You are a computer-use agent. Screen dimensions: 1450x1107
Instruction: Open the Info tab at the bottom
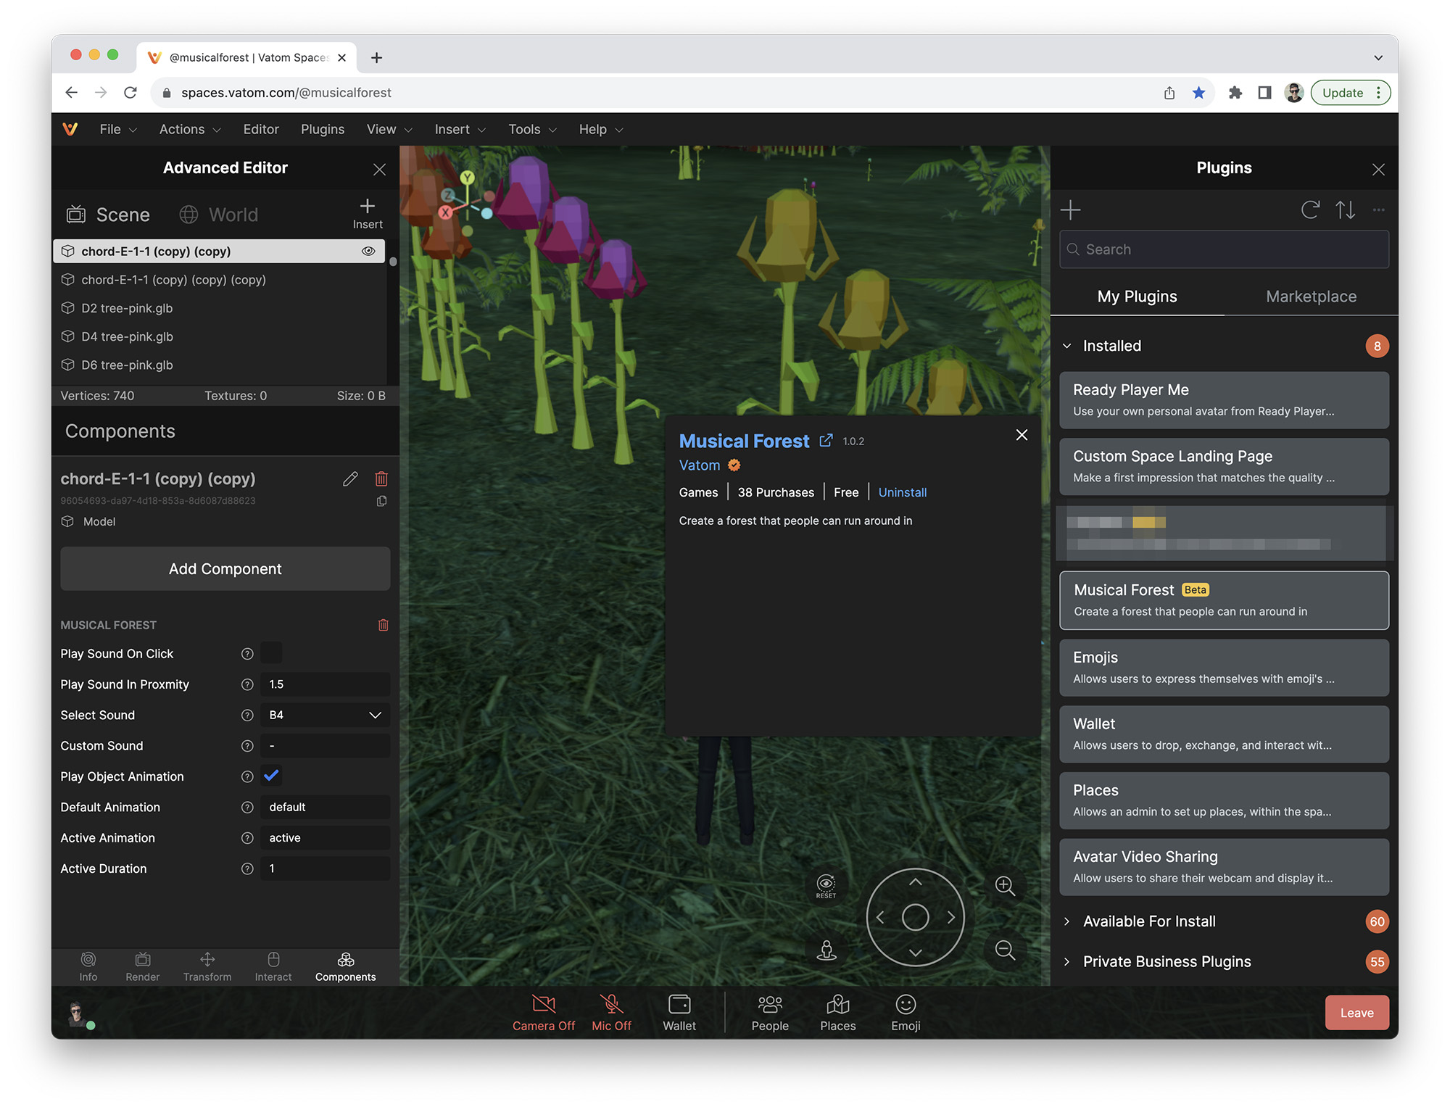[88, 967]
